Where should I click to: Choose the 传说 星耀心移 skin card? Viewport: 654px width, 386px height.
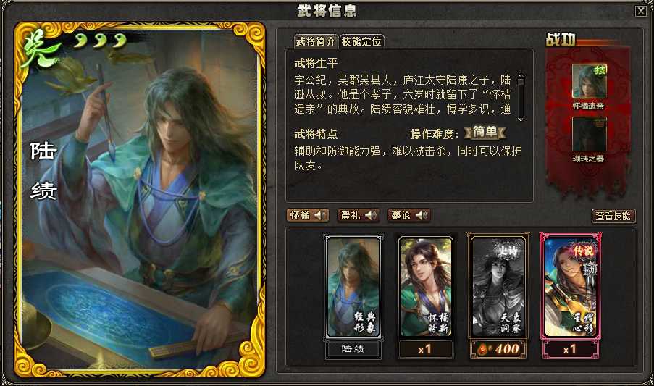[x=570, y=286]
